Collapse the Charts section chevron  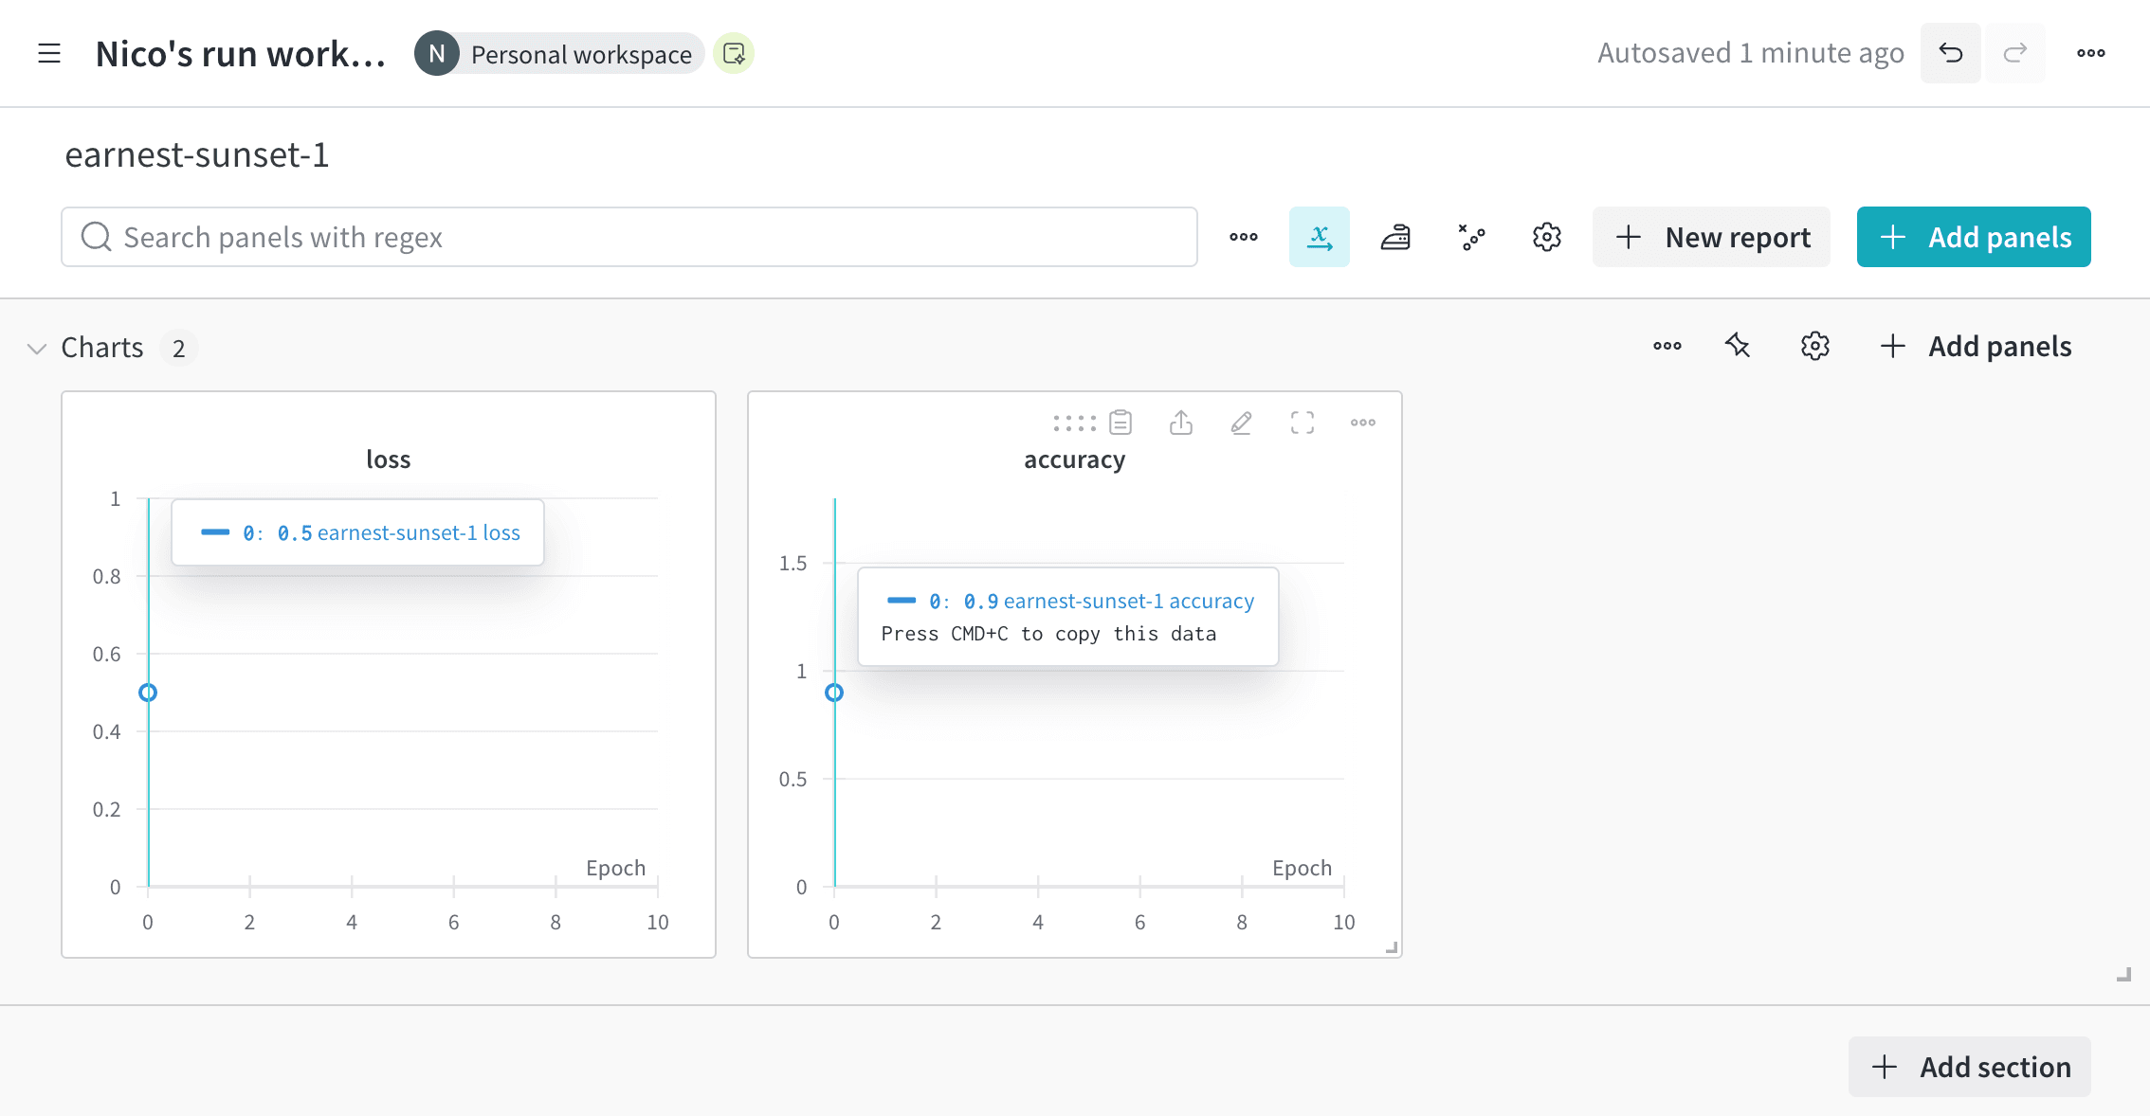pos(37,349)
